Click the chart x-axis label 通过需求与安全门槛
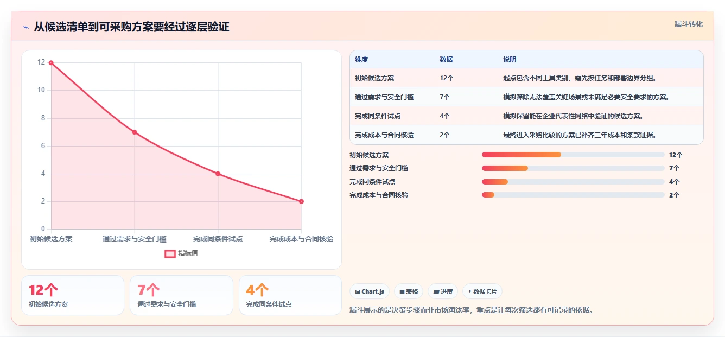The image size is (725, 337). pos(135,239)
